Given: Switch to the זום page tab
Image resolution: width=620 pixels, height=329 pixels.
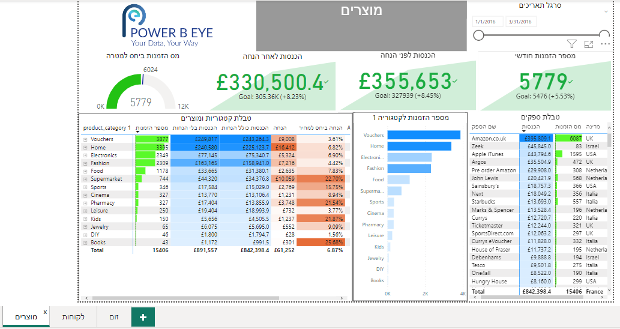Looking at the screenshot, I should [114, 317].
